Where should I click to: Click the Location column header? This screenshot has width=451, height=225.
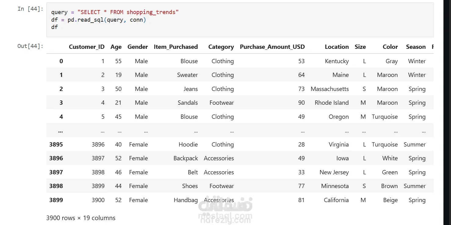click(x=337, y=47)
